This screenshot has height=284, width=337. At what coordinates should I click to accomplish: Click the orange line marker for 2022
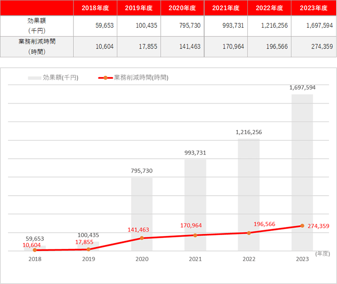(x=249, y=233)
